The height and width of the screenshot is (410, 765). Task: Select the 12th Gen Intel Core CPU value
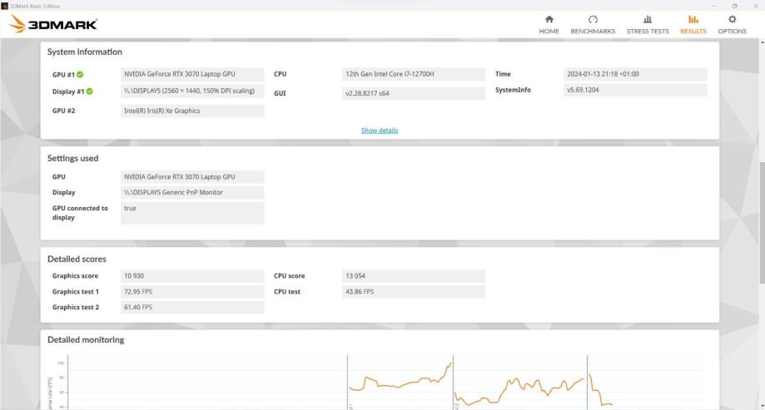click(414, 74)
